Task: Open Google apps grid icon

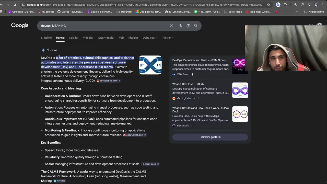Action: [x=311, y=25]
